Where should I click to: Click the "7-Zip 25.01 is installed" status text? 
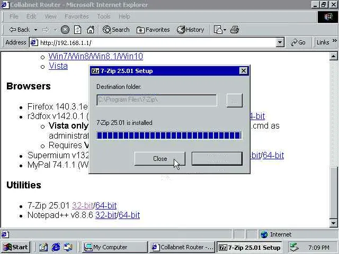click(124, 123)
